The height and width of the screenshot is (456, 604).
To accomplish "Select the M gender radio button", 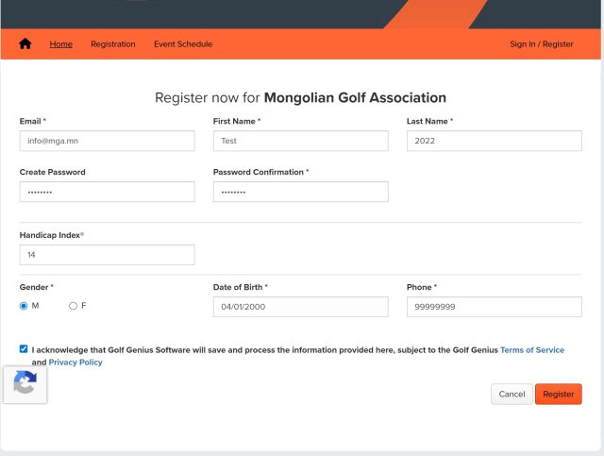I will [x=24, y=306].
